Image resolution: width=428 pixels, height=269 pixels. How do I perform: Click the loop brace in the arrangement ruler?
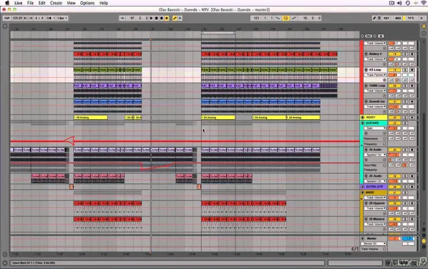[219, 33]
